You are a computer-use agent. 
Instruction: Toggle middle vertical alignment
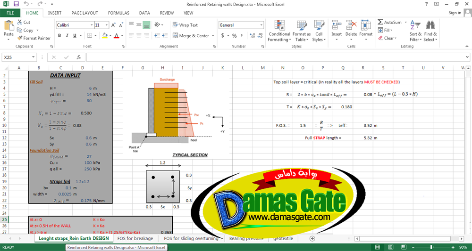[139, 25]
